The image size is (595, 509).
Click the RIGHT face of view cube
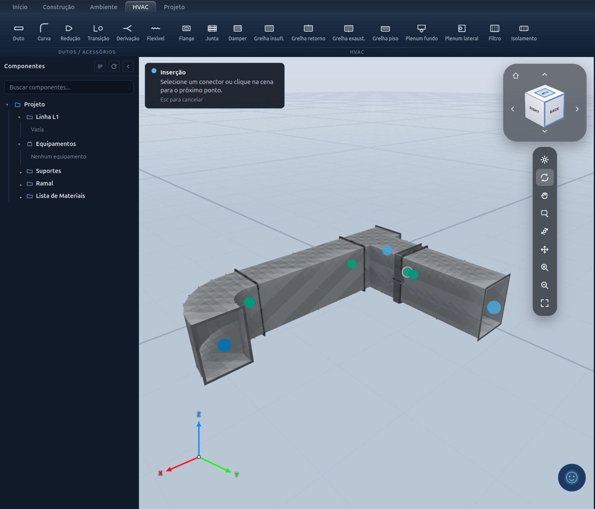coord(534,110)
